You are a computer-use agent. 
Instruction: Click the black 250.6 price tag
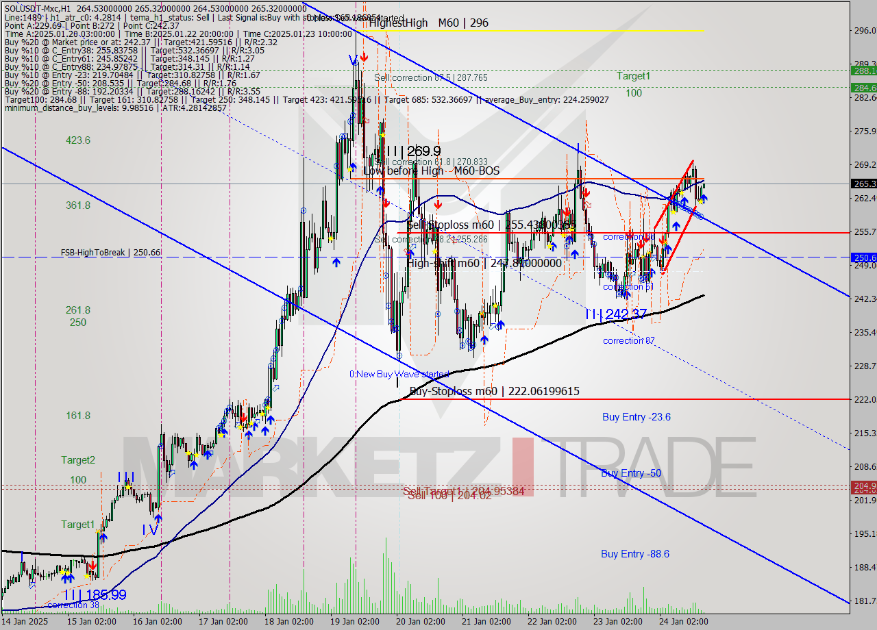[x=863, y=257]
